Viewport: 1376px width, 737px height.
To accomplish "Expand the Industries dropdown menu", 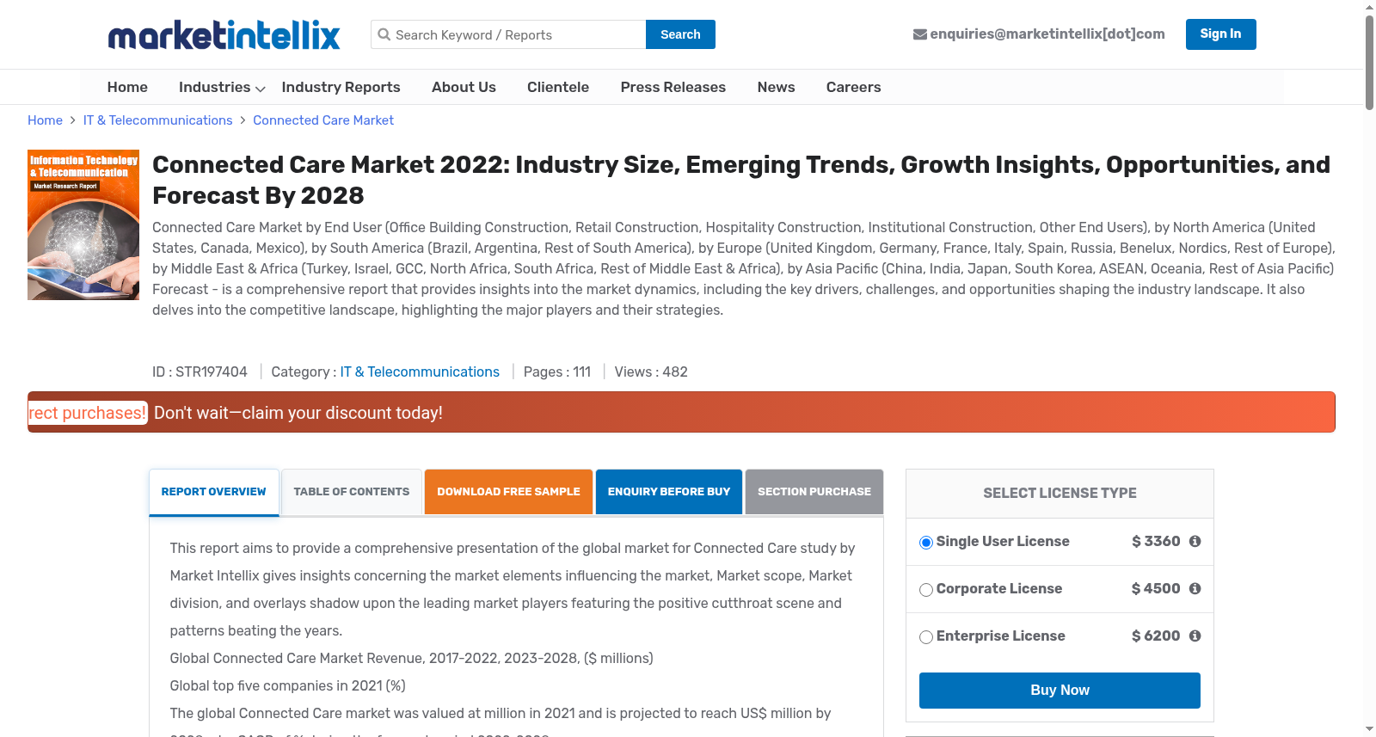I will (x=222, y=87).
